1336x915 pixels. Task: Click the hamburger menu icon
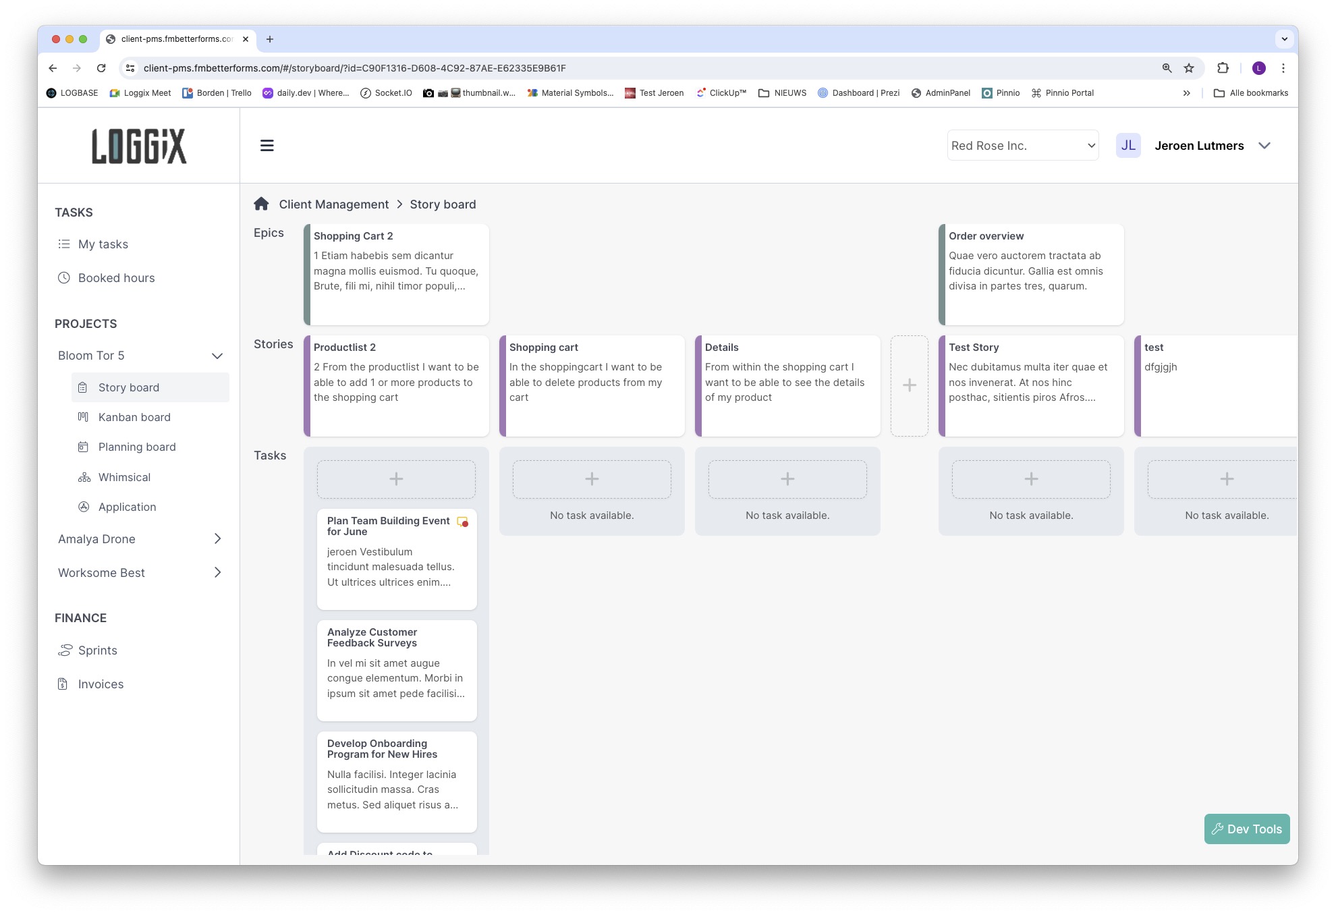coord(267,146)
